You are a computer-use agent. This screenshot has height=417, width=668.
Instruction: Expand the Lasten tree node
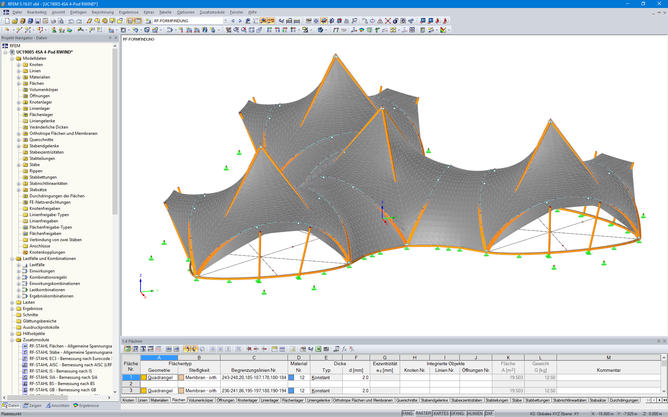(12, 303)
